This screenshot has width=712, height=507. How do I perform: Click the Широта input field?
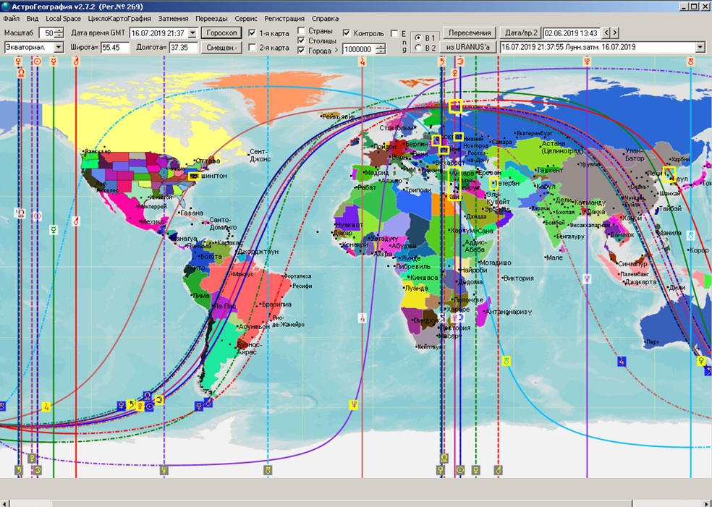(x=115, y=47)
